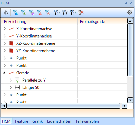The height and width of the screenshot is (125, 135).
Task: Click the A-Z sorting removal icon
Action: click(81, 12)
